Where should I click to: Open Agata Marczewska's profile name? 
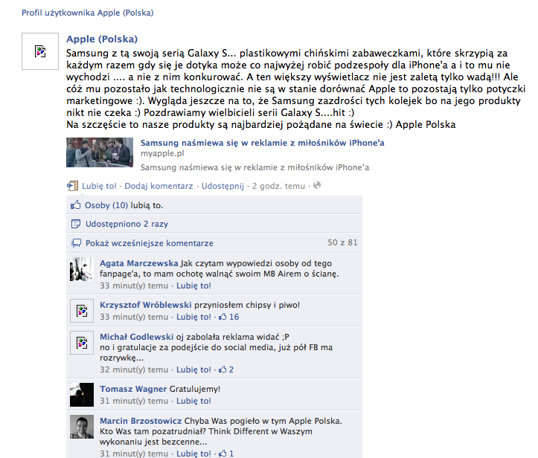click(139, 263)
